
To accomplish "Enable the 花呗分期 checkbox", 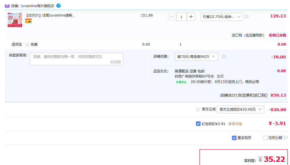I will (265, 138).
